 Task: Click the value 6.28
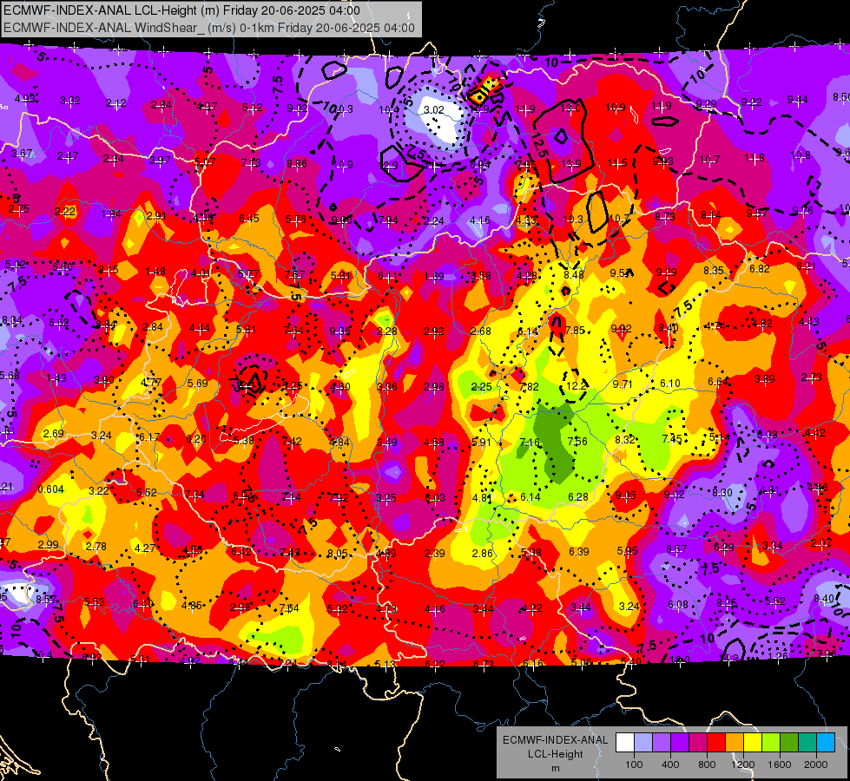click(578, 497)
